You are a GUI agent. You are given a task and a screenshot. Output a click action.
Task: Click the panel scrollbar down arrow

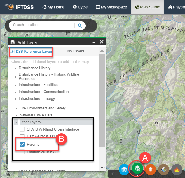click(x=102, y=167)
